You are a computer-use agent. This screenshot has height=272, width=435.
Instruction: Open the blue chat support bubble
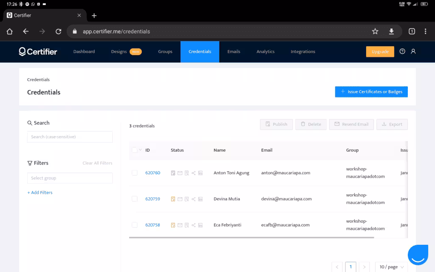tap(418, 255)
